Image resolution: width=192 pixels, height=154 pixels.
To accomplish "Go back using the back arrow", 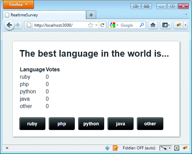I will pyautogui.click(x=9, y=25).
